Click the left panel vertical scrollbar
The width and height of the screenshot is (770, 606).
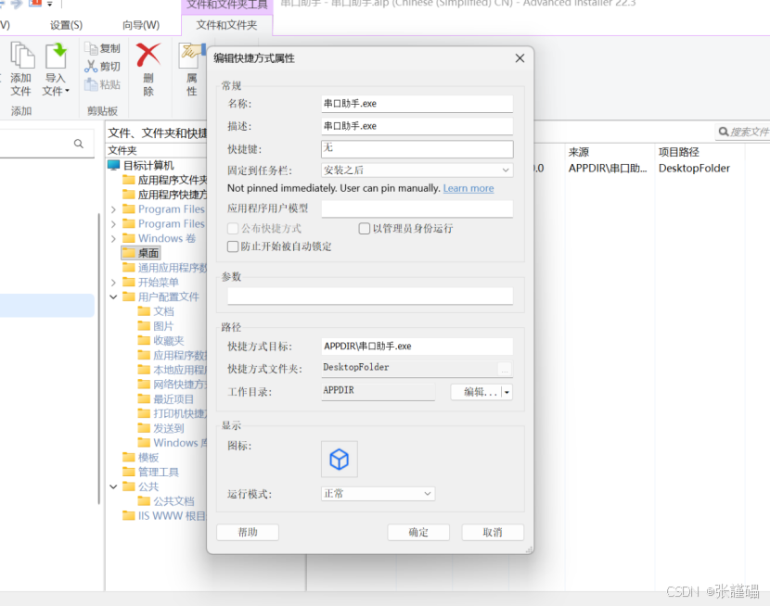[x=99, y=358]
